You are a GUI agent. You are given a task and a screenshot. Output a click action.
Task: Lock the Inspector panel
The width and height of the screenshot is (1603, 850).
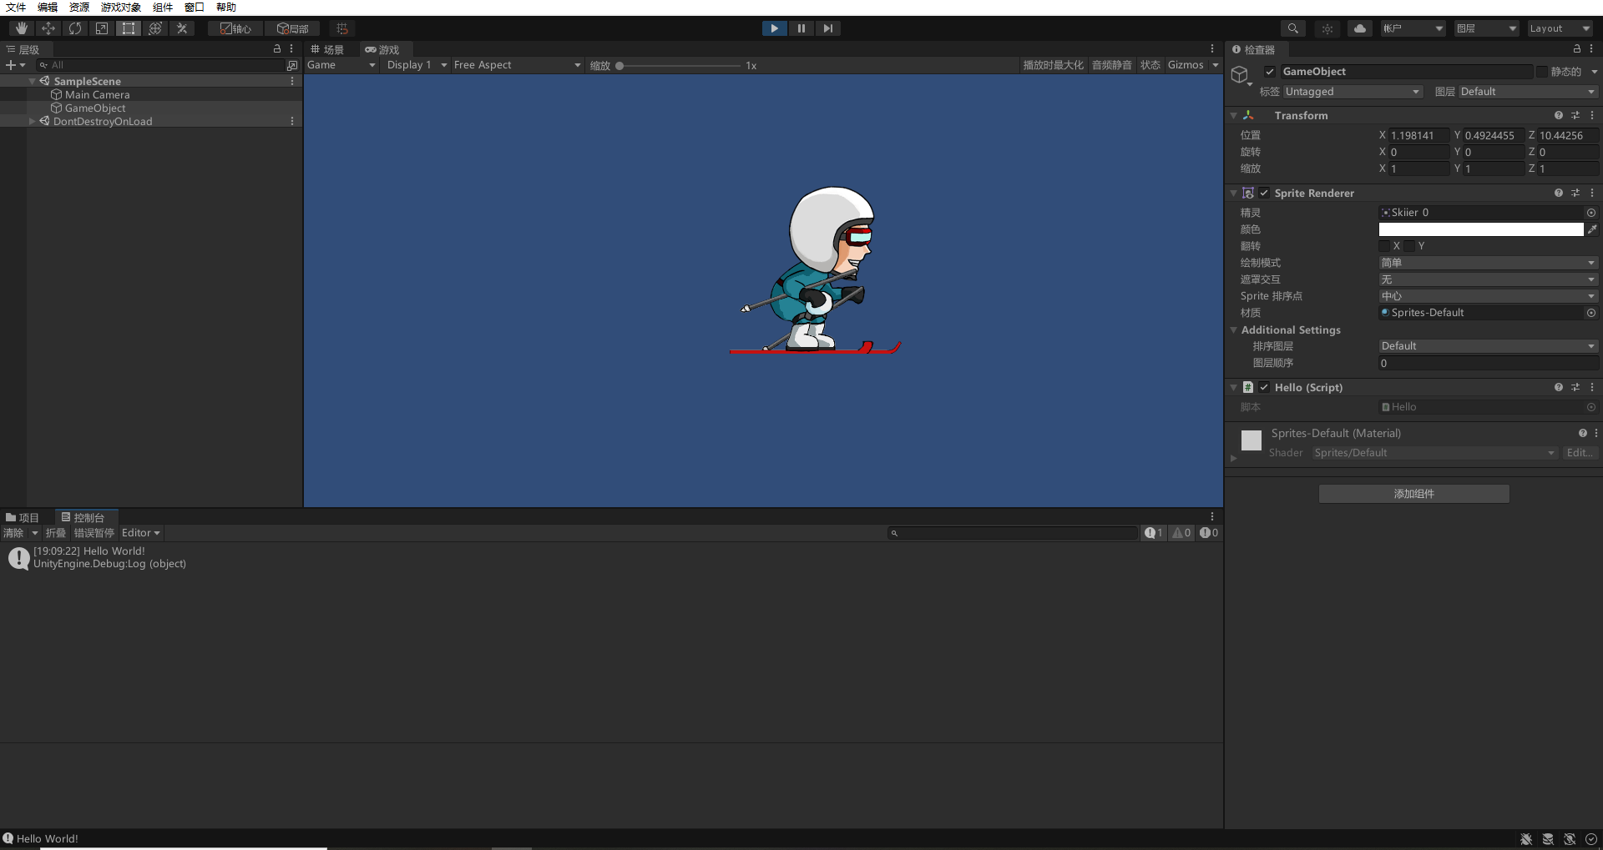tap(1576, 49)
